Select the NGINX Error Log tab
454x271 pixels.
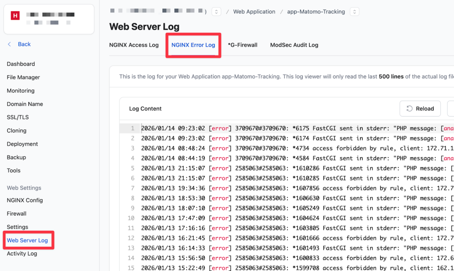(x=193, y=45)
